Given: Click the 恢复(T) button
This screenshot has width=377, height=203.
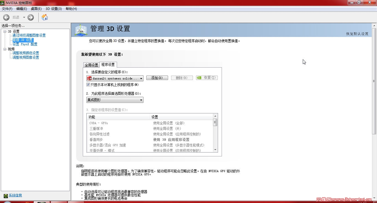Looking at the screenshot, I should (207, 78).
